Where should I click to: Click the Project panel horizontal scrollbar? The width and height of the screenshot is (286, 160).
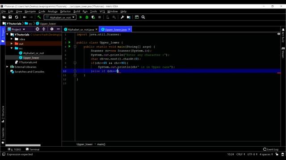(23, 145)
